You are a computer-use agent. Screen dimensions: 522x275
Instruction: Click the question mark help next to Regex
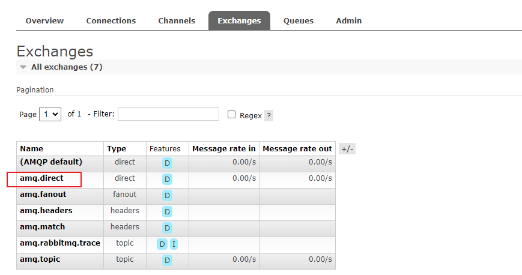point(269,115)
